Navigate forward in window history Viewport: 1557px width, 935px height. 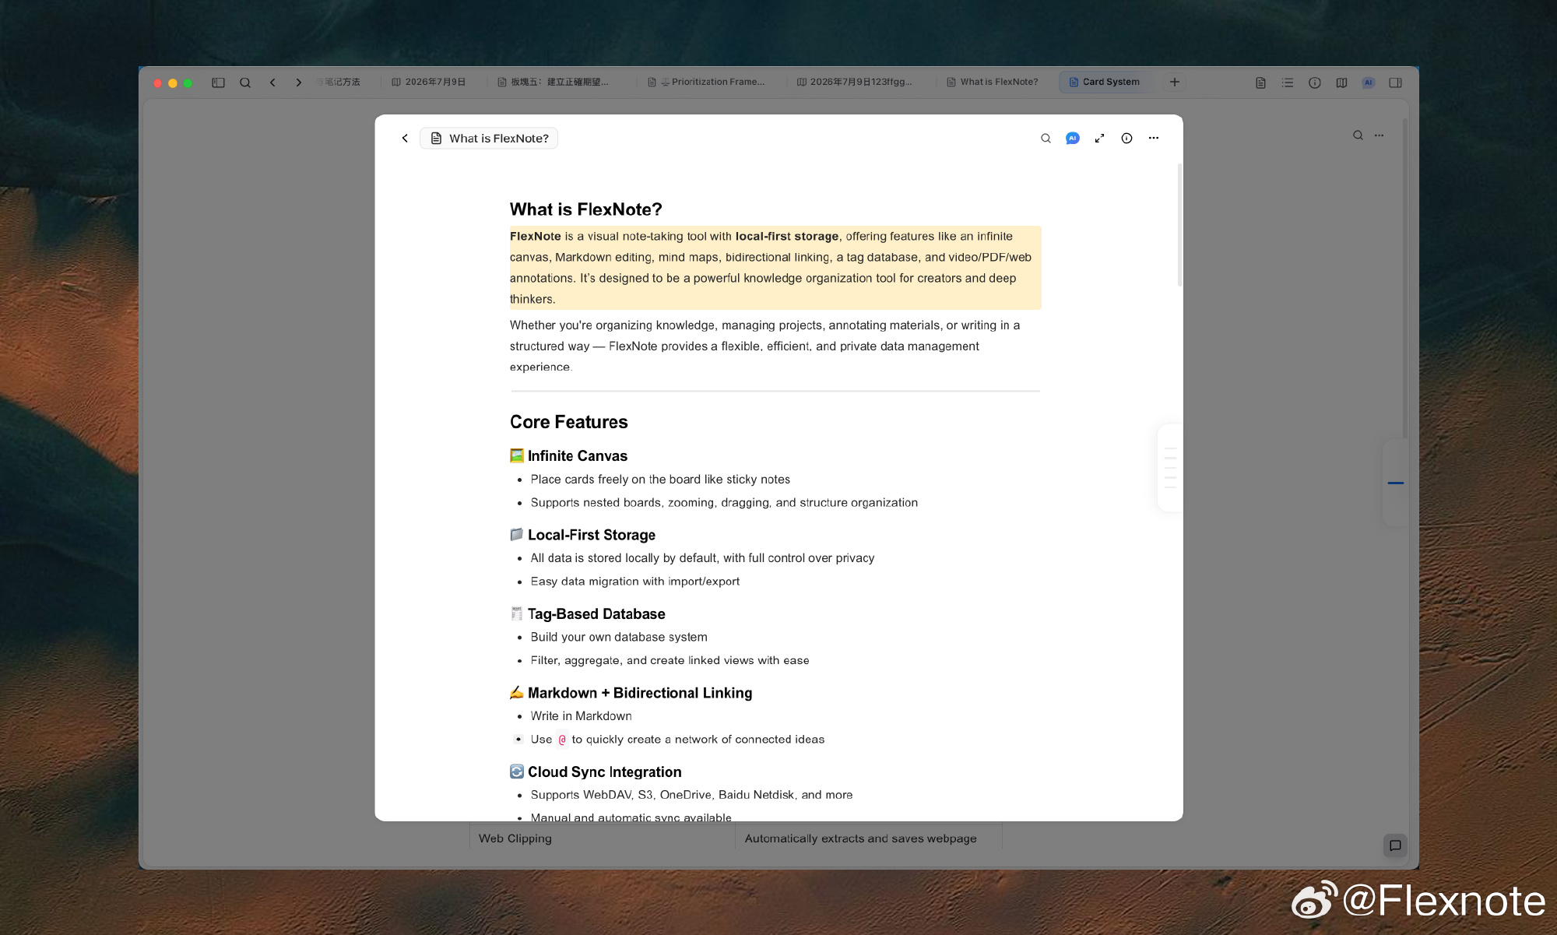298,83
